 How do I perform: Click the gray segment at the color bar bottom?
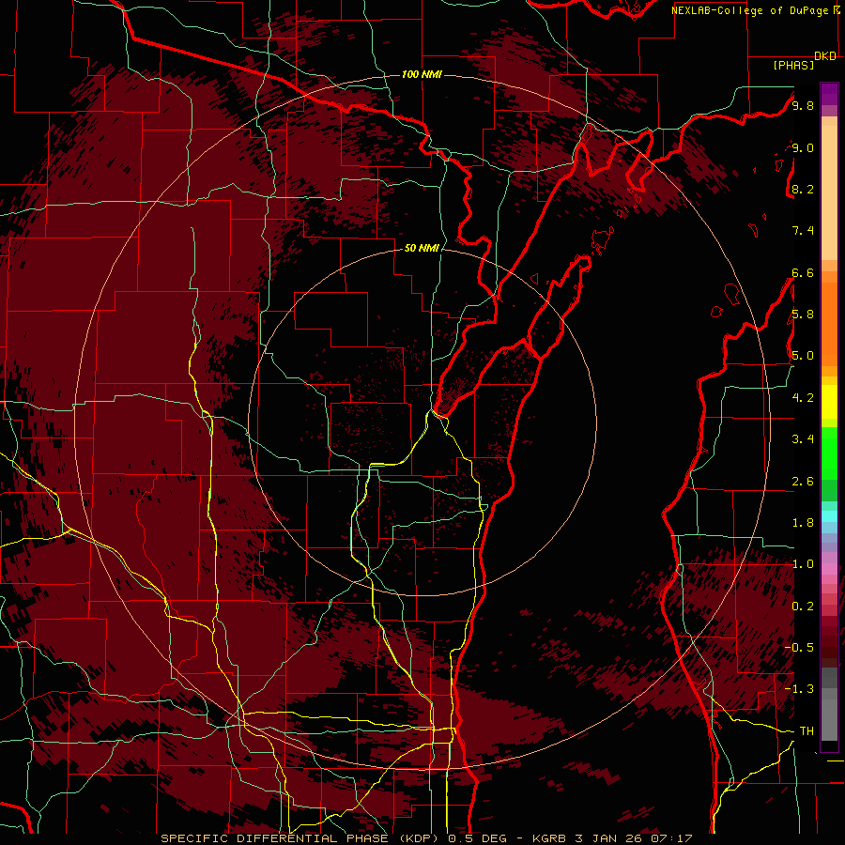pyautogui.click(x=829, y=719)
